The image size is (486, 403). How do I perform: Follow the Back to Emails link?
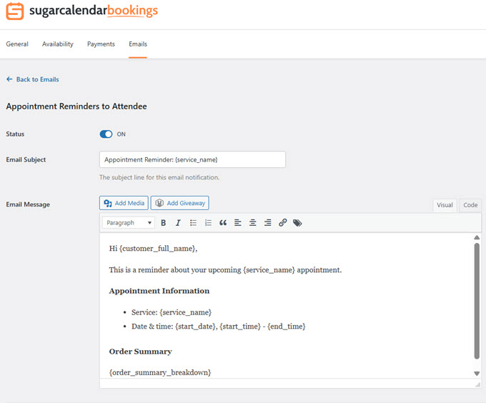click(x=33, y=79)
